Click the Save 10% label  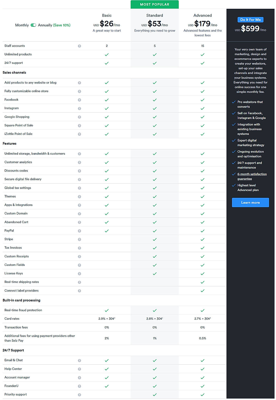click(62, 25)
